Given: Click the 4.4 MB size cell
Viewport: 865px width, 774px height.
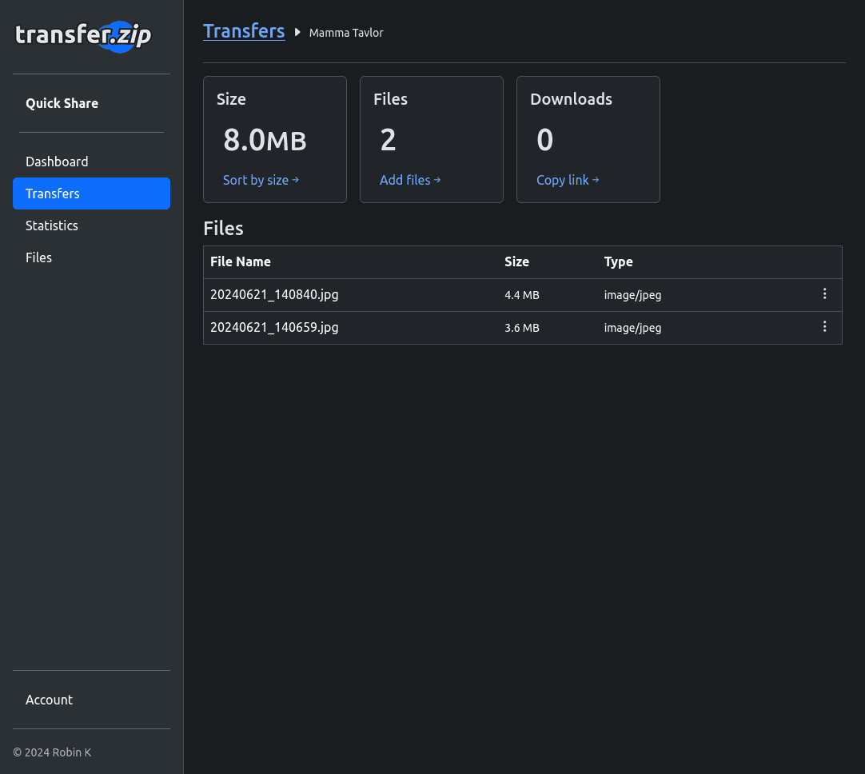Looking at the screenshot, I should [x=522, y=295].
